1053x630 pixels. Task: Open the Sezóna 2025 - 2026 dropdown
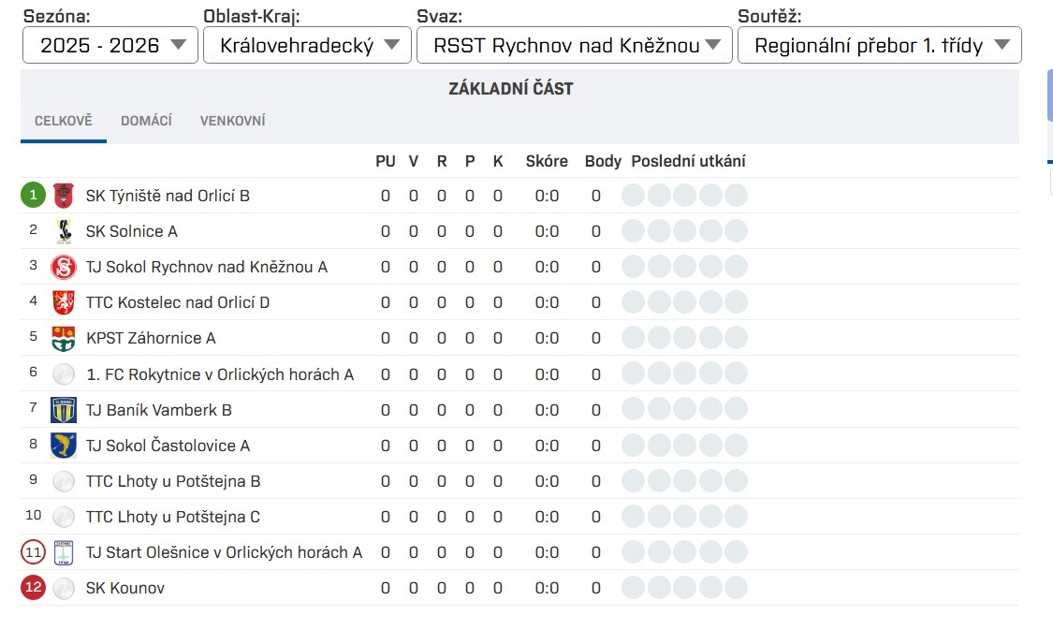click(110, 45)
